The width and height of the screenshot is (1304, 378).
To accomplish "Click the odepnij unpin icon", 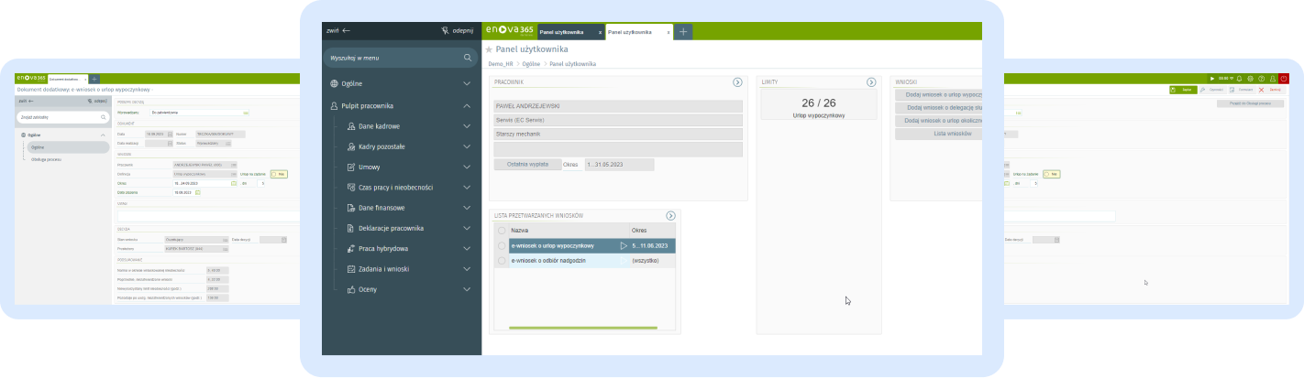I will [446, 30].
